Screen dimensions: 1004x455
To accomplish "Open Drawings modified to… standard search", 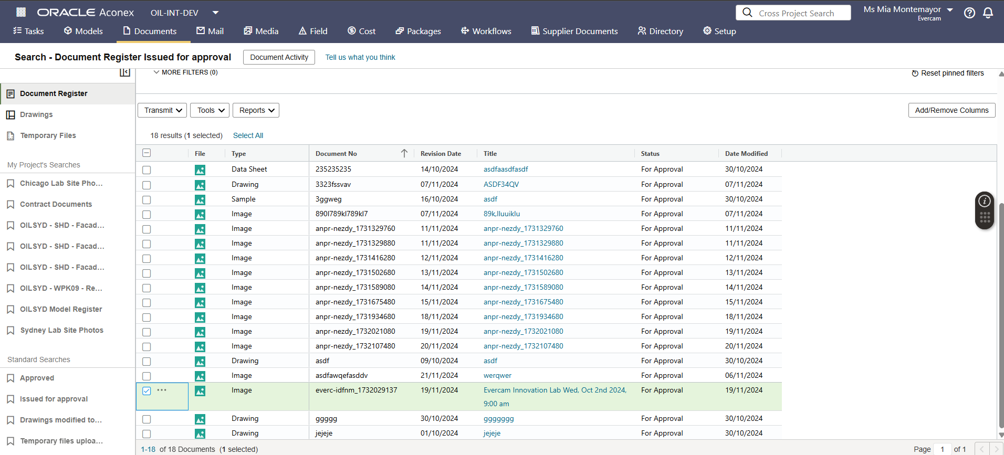I will click(61, 420).
